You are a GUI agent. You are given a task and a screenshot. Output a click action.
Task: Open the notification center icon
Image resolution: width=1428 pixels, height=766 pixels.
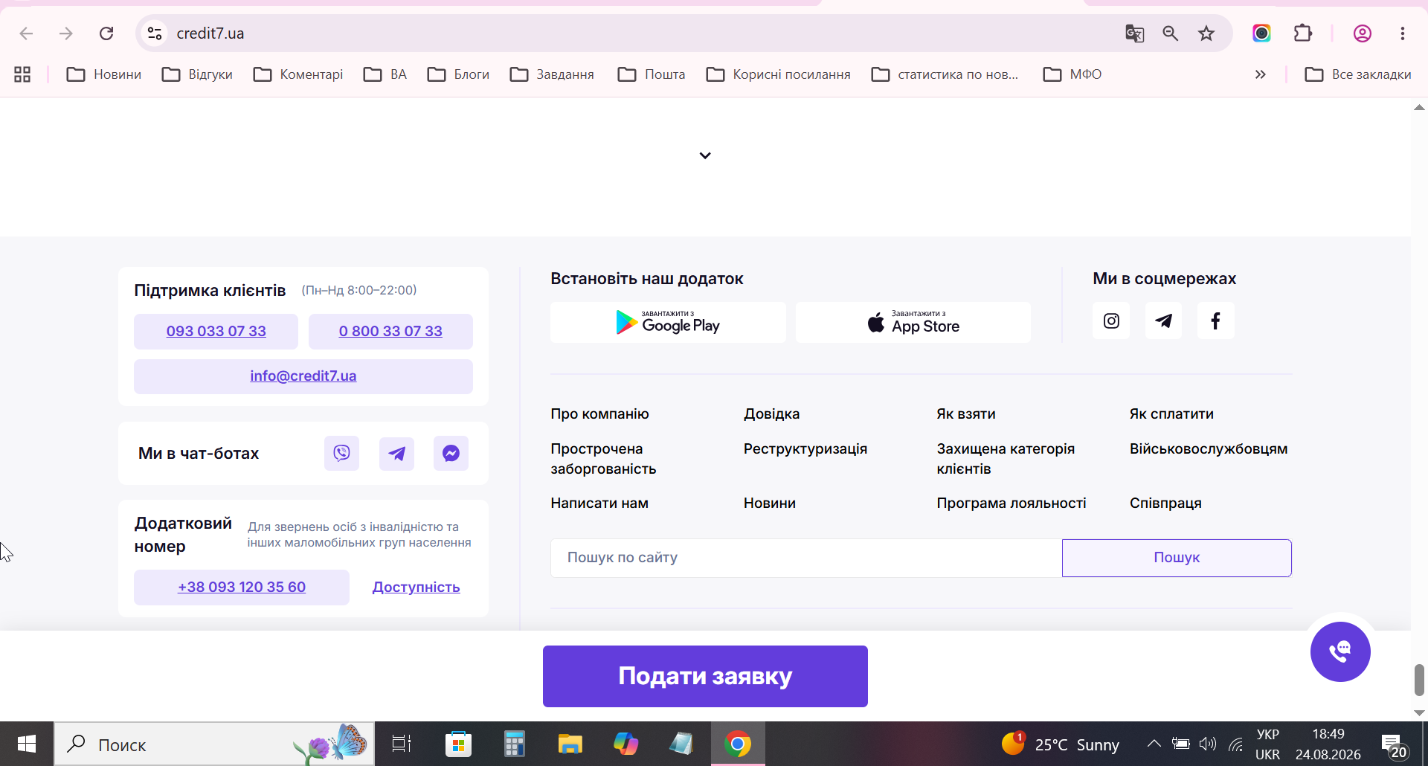1393,744
